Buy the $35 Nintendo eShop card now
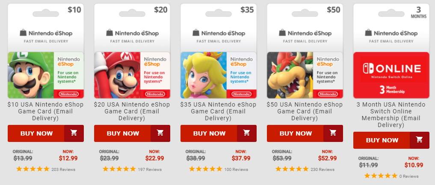The image size is (435, 185). pos(209,133)
